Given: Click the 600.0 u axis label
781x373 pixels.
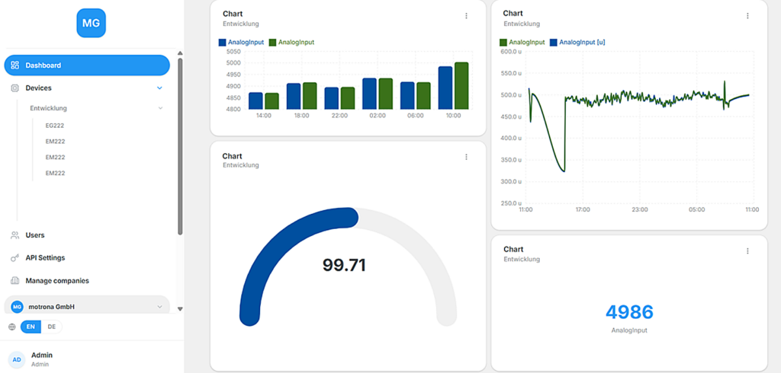Looking at the screenshot, I should click(x=510, y=52).
